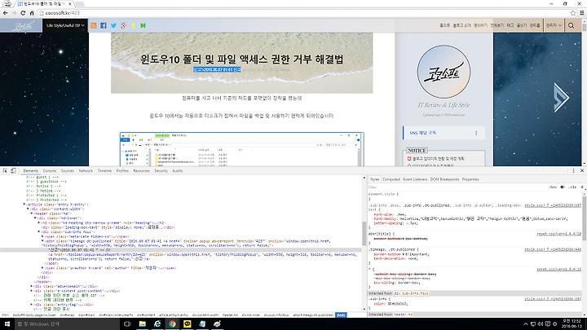Activate DevTools inspect element picker
587x330 pixels.
point(5,170)
